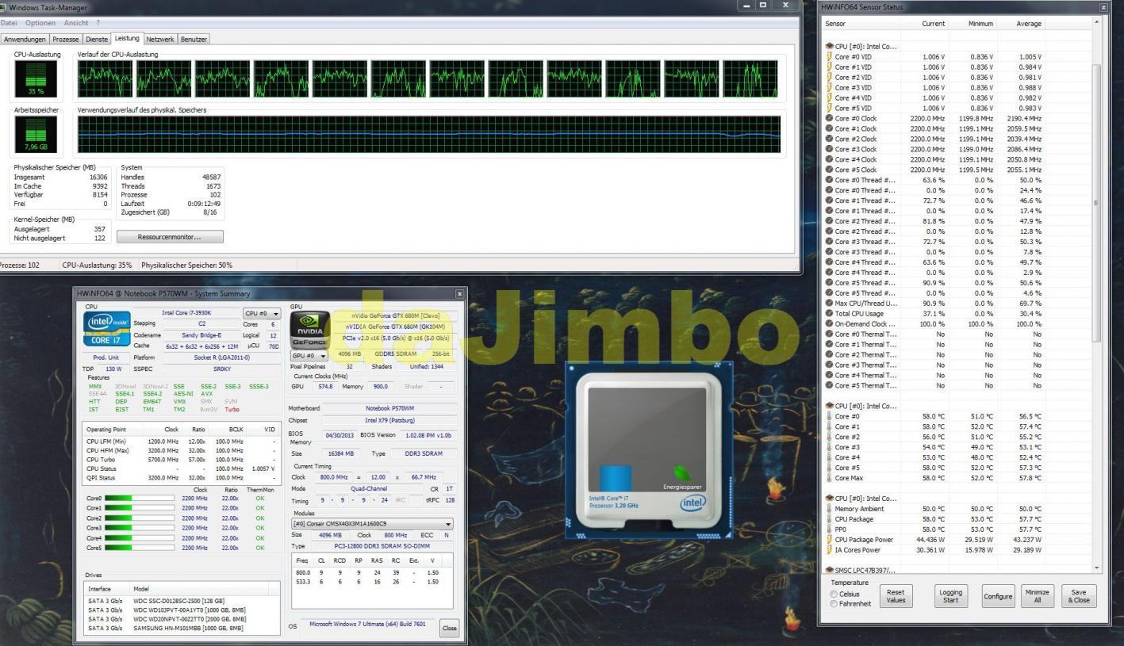Image resolution: width=1124 pixels, height=646 pixels.
Task: Click the Minimize All button
Action: [1037, 596]
